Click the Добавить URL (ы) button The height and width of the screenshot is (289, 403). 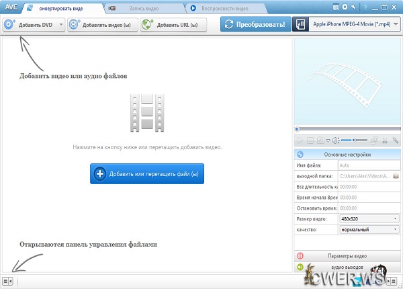(173, 25)
